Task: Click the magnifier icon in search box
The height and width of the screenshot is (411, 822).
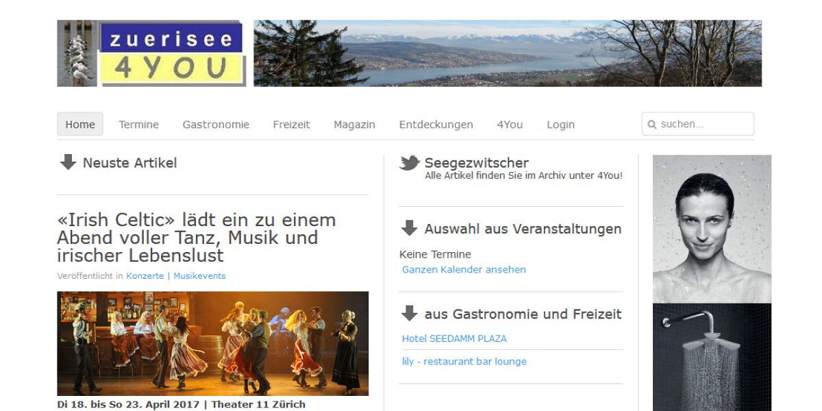Action: point(652,125)
